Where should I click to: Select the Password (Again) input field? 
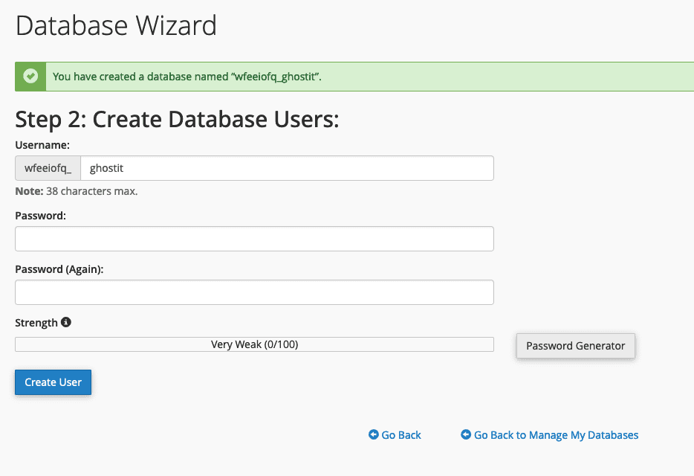click(x=254, y=292)
